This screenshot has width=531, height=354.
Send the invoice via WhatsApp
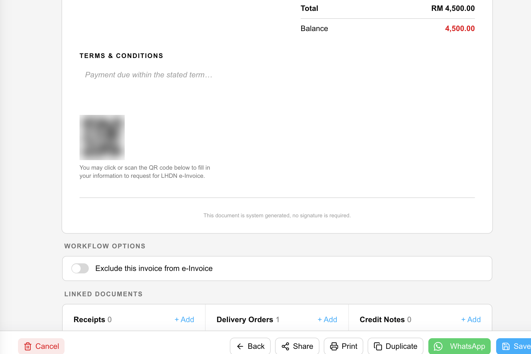click(x=459, y=346)
